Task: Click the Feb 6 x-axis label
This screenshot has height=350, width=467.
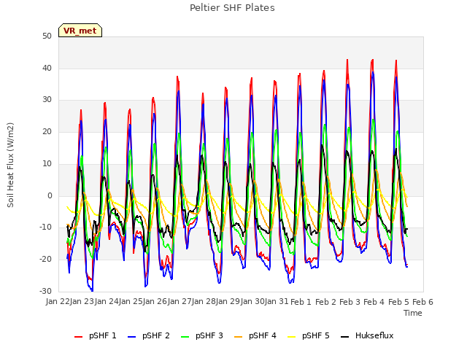Action: (422, 302)
